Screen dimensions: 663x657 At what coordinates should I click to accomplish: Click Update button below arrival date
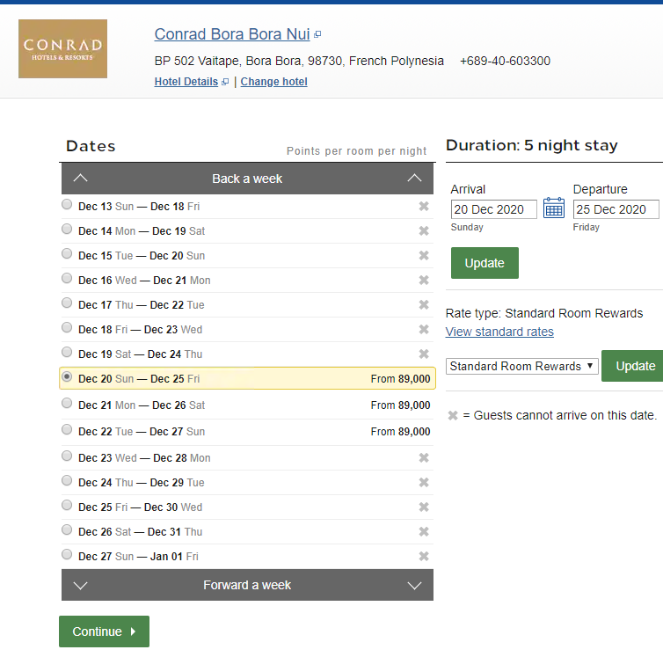point(484,263)
